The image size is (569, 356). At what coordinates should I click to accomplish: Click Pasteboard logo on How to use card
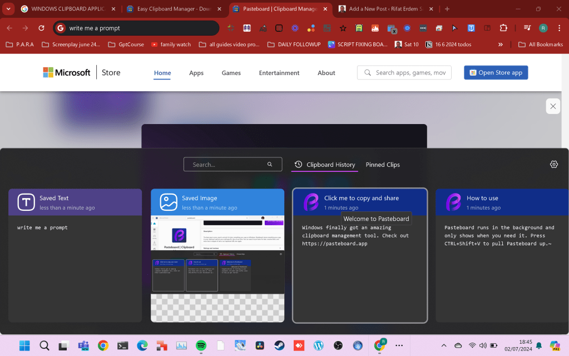click(453, 202)
